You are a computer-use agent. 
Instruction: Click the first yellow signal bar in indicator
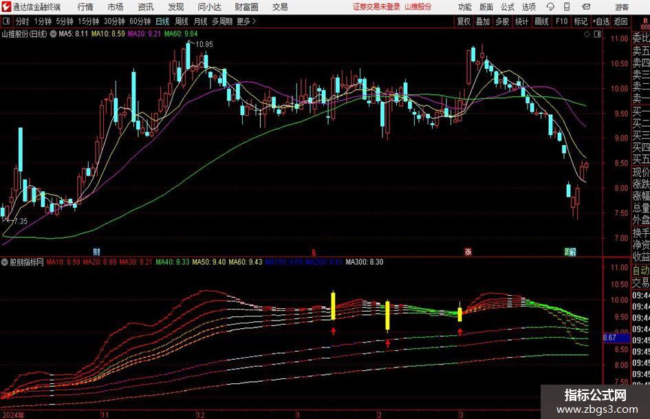[x=333, y=305]
